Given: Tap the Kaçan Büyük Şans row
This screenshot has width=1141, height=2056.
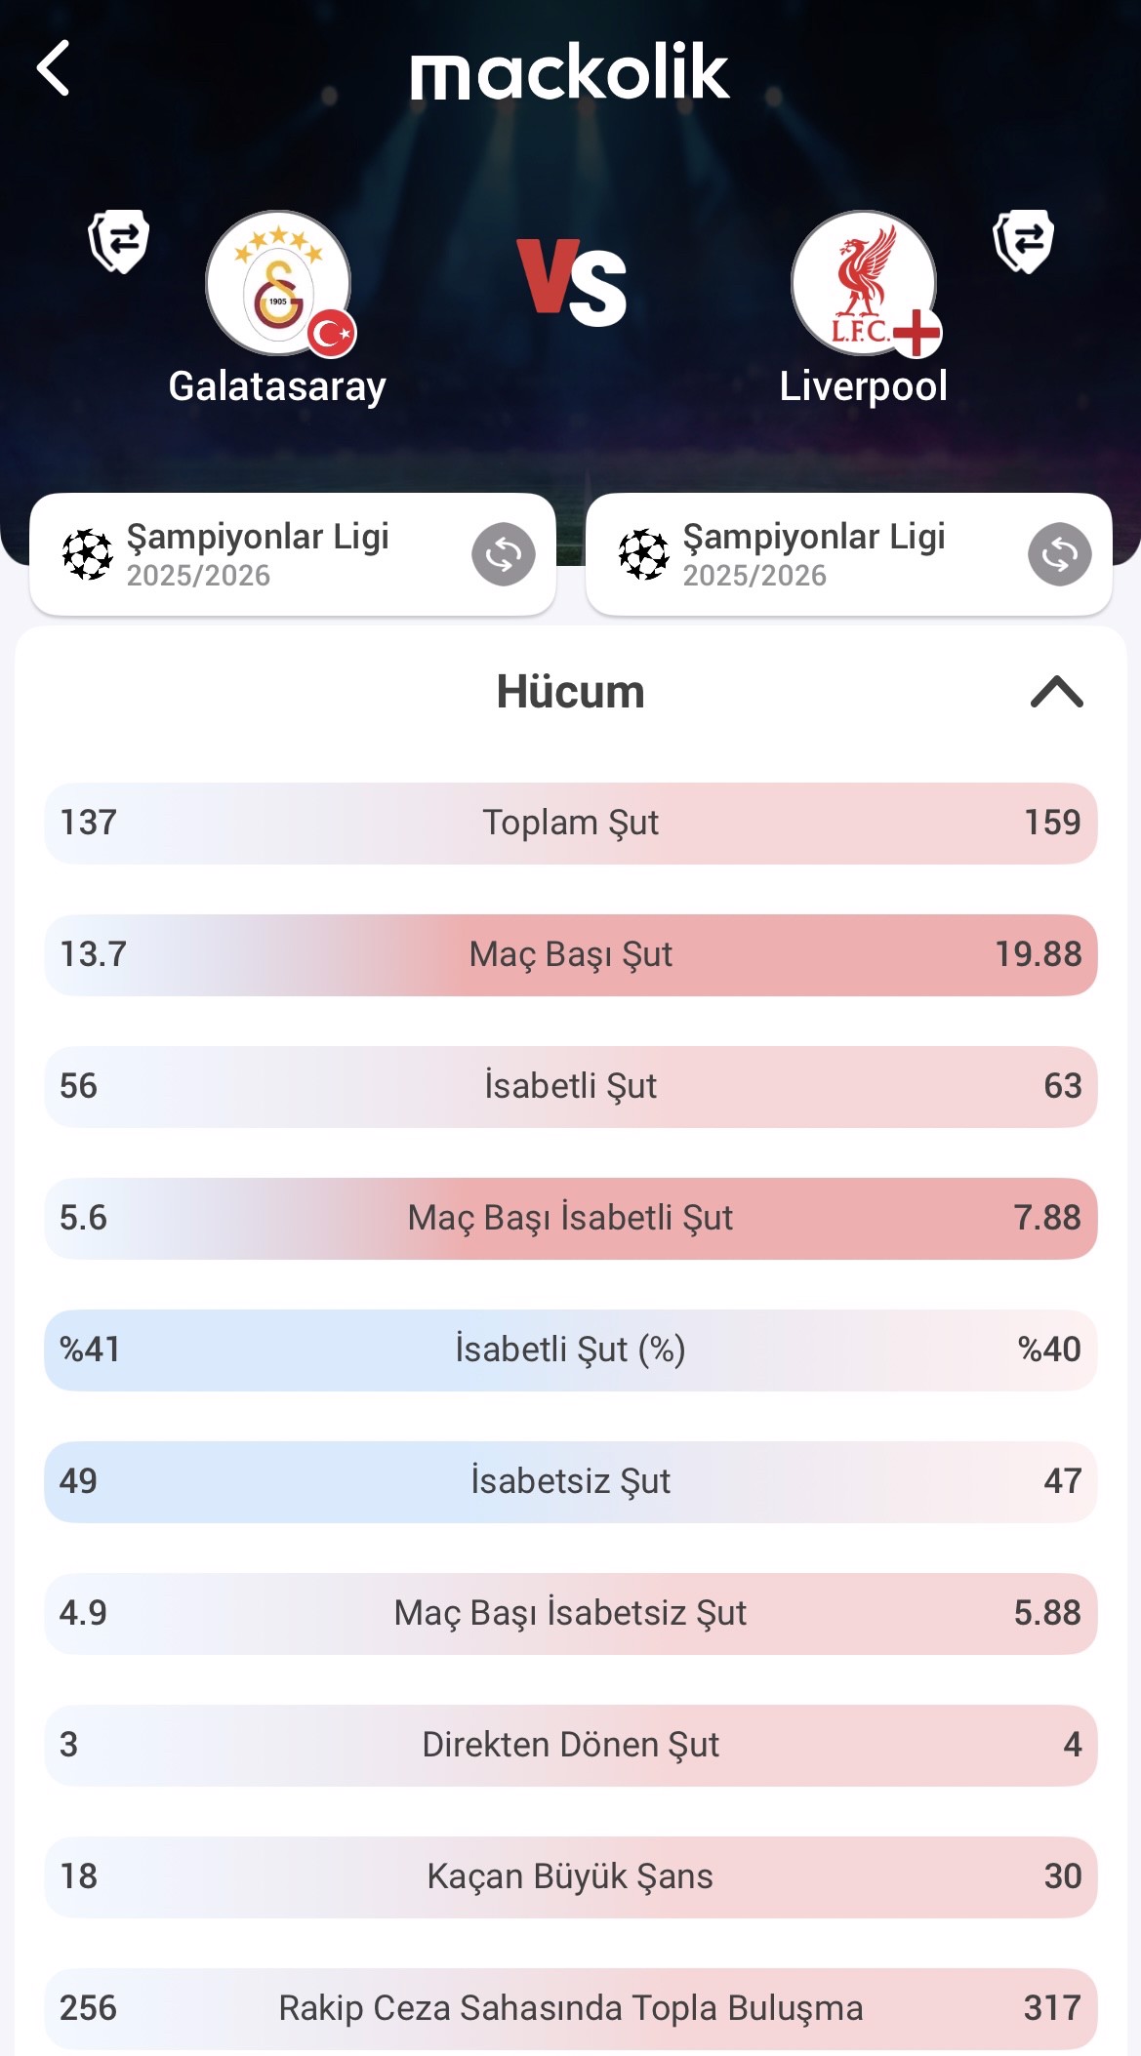Looking at the screenshot, I should pyautogui.click(x=570, y=1876).
